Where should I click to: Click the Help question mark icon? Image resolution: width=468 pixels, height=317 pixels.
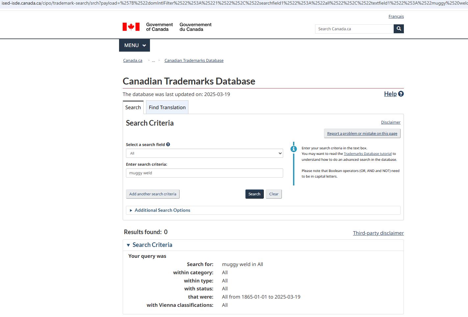tap(401, 94)
